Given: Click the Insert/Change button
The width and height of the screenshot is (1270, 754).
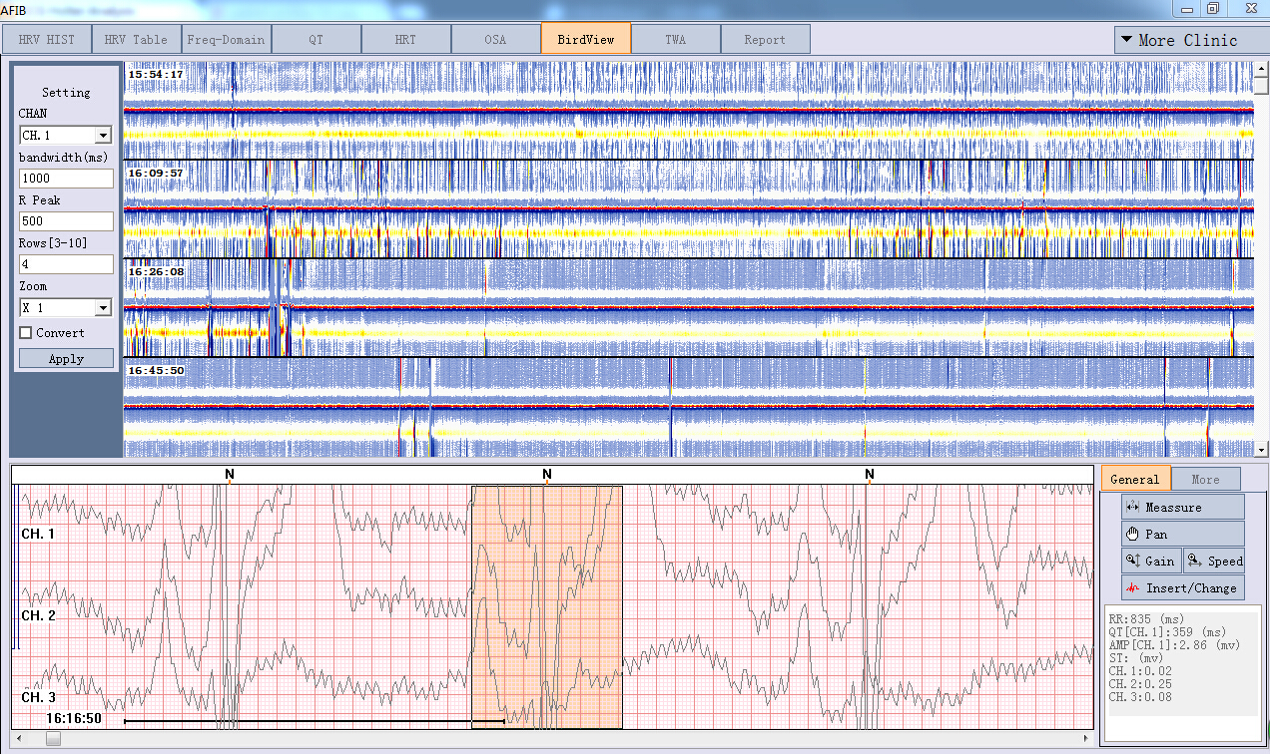Looking at the screenshot, I should 1183,587.
